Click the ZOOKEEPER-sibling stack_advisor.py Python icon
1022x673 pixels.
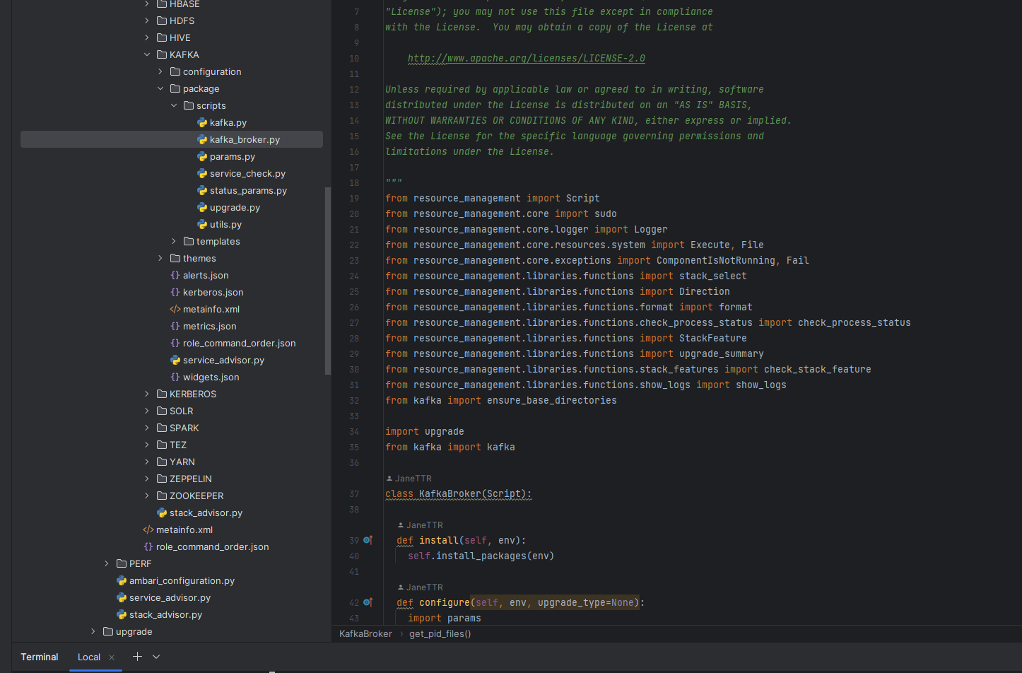coord(162,513)
